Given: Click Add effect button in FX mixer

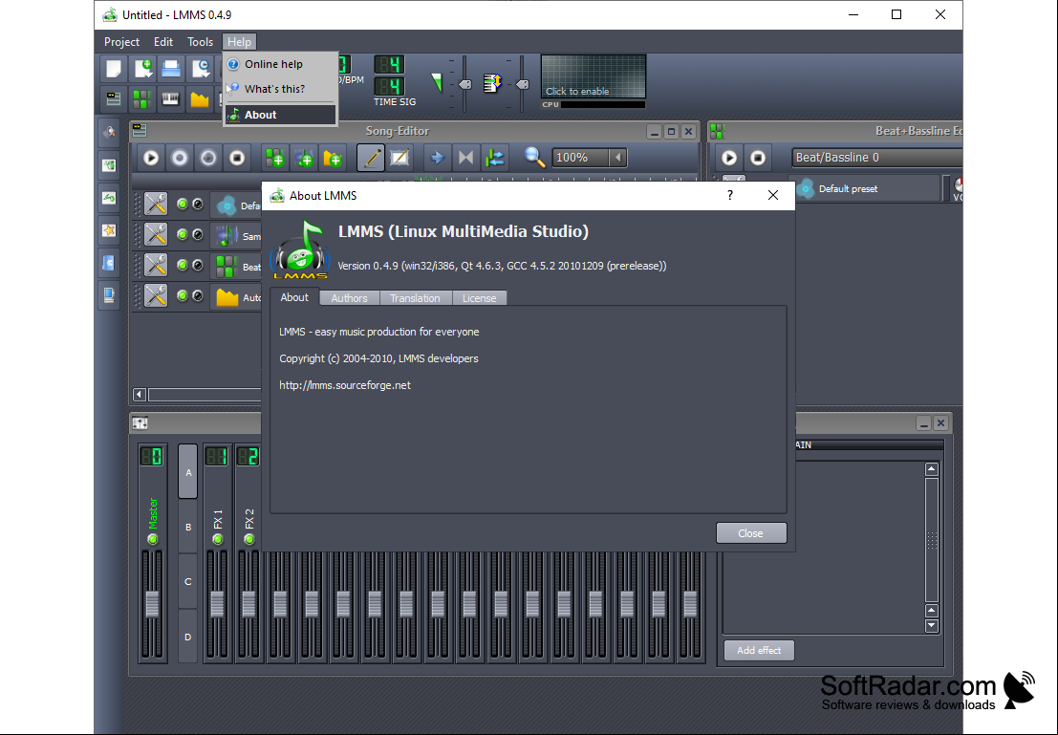Looking at the screenshot, I should point(759,651).
